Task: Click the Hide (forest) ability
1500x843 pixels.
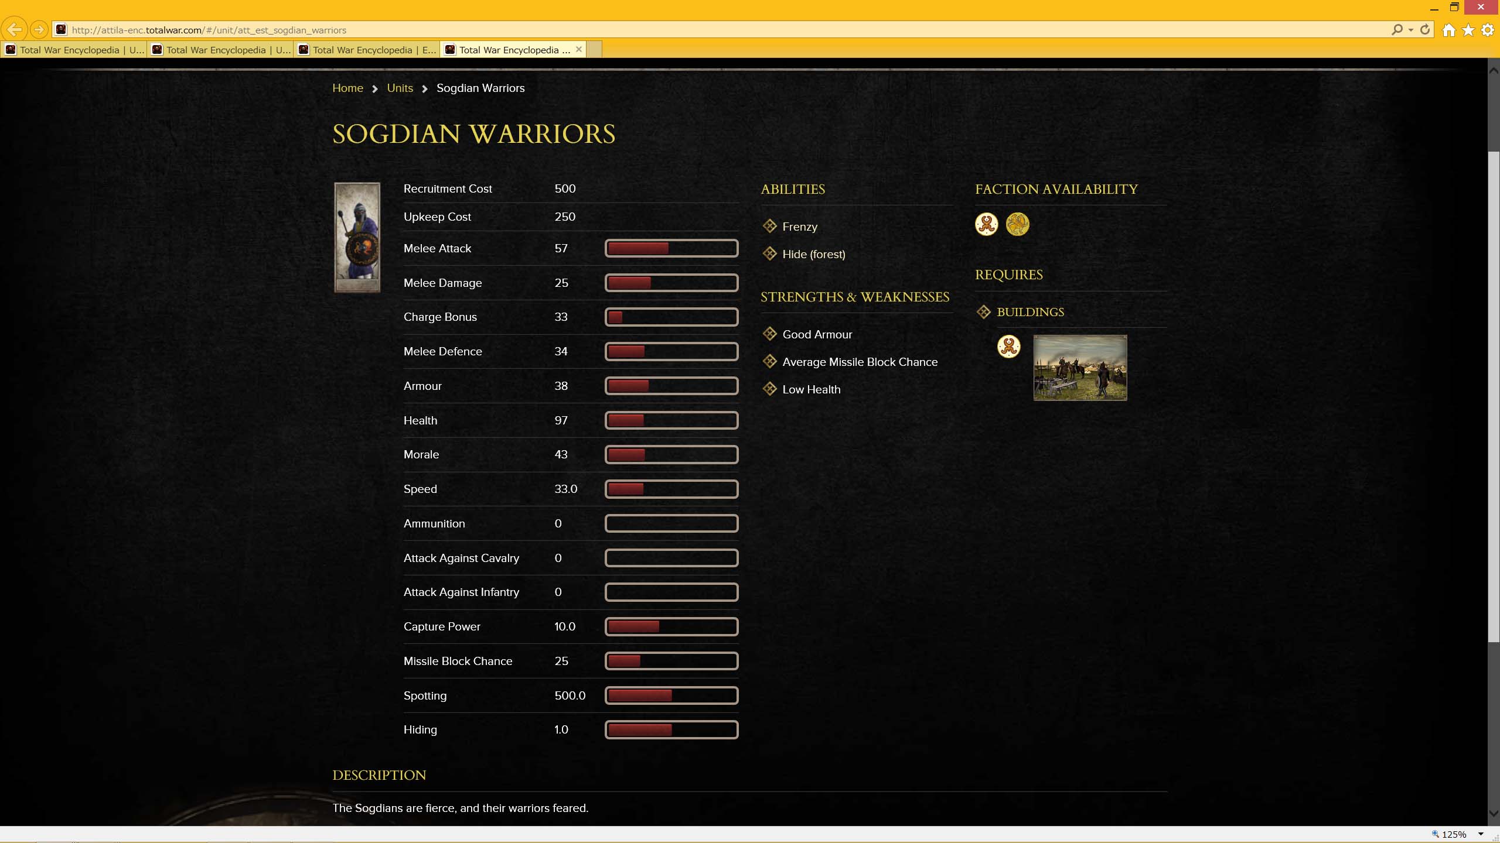Action: pyautogui.click(x=813, y=254)
